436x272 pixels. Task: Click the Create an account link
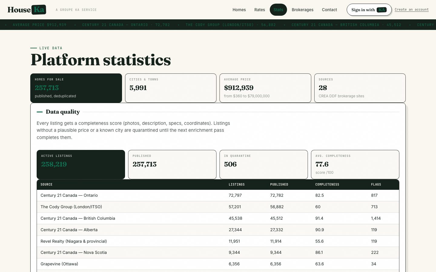(x=412, y=10)
